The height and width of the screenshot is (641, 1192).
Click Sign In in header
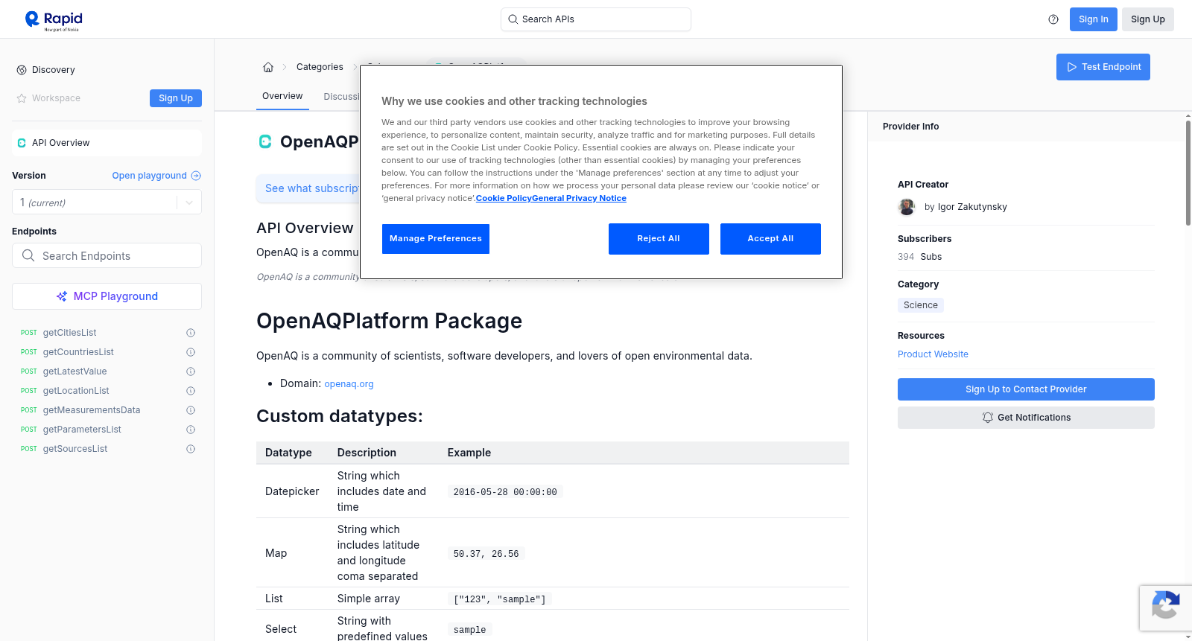[1094, 19]
